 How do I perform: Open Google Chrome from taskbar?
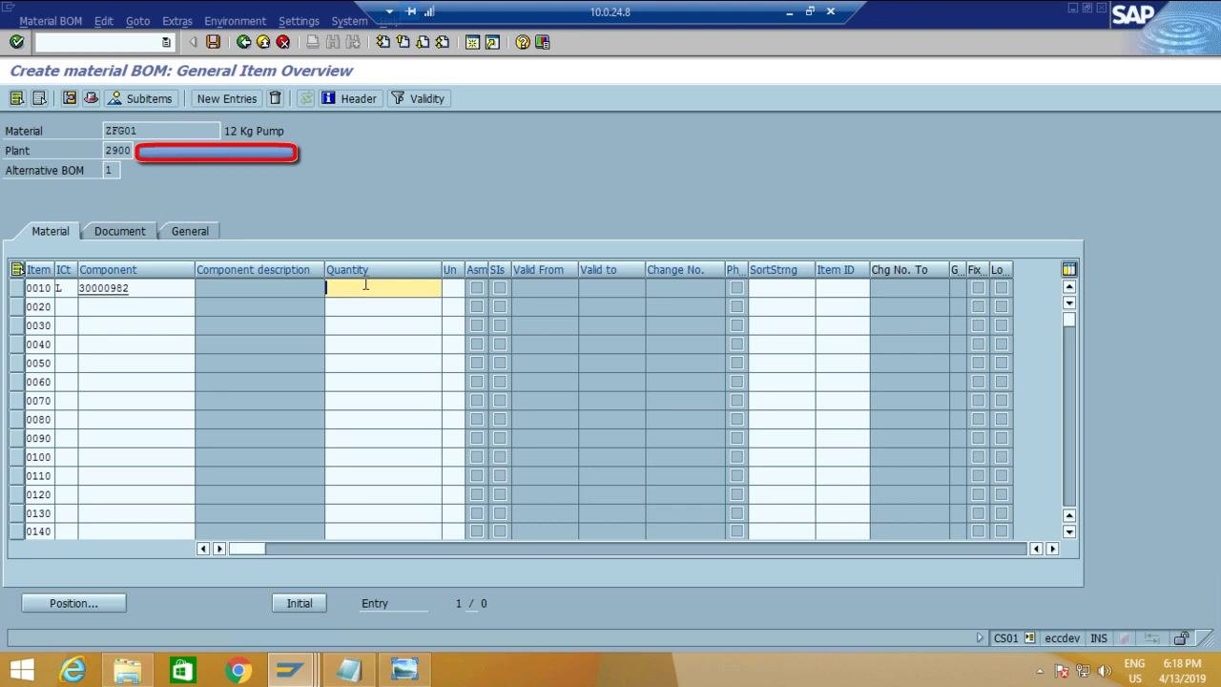click(238, 670)
